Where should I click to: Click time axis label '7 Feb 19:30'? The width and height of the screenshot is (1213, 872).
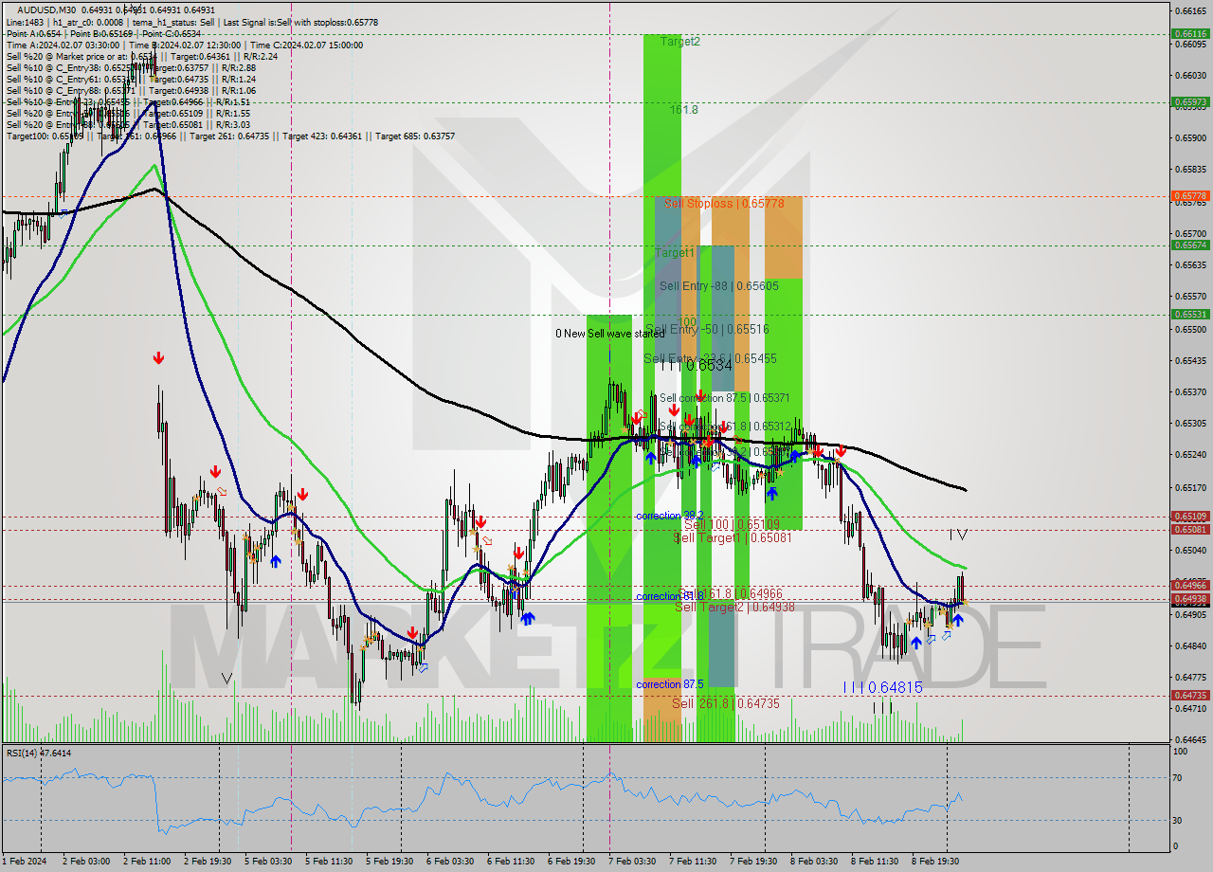coord(753,862)
